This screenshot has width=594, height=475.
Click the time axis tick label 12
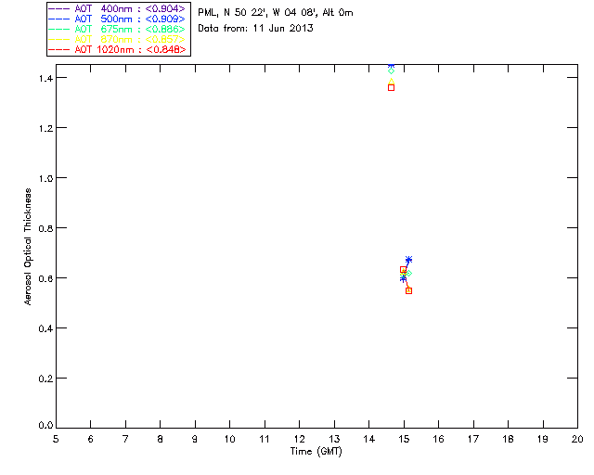coord(299,439)
